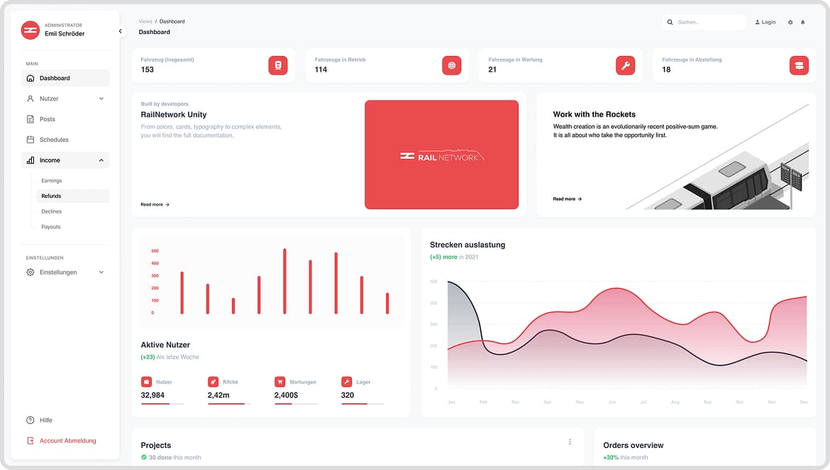The width and height of the screenshot is (830, 470).
Task: Collapse the sidebar using the left arrow
Action: pos(120,30)
